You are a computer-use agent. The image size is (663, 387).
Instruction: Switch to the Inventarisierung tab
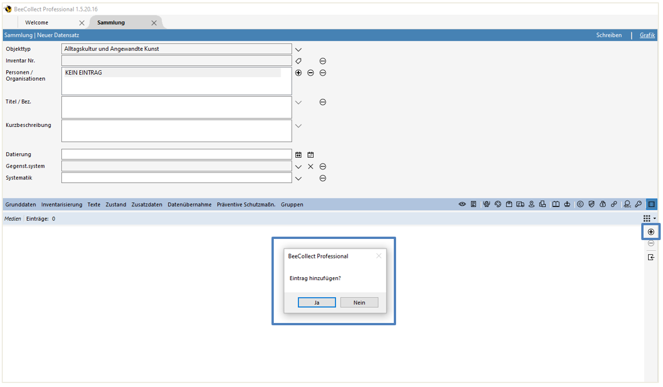(62, 205)
